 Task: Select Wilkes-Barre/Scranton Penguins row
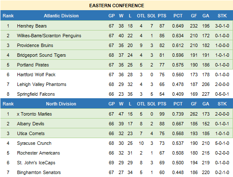tap(116, 36)
